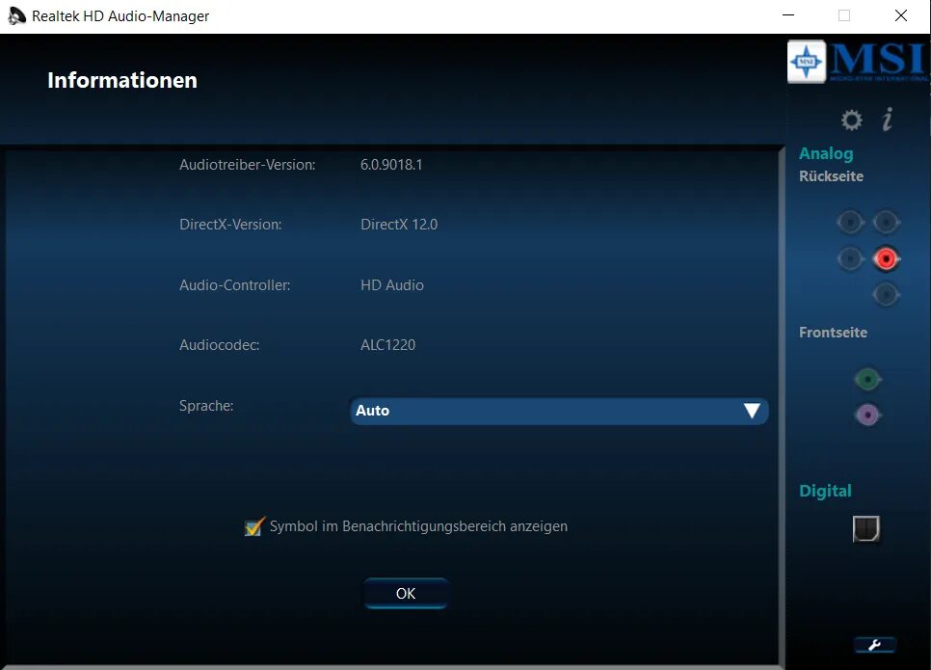Select the pink front panel jack
The height and width of the screenshot is (670, 931).
867,415
